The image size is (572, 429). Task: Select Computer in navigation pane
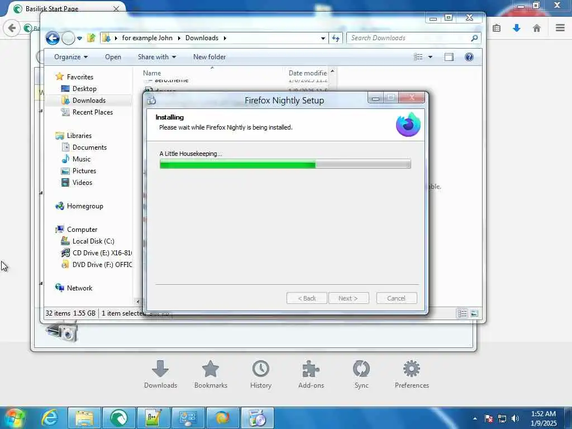click(x=82, y=230)
